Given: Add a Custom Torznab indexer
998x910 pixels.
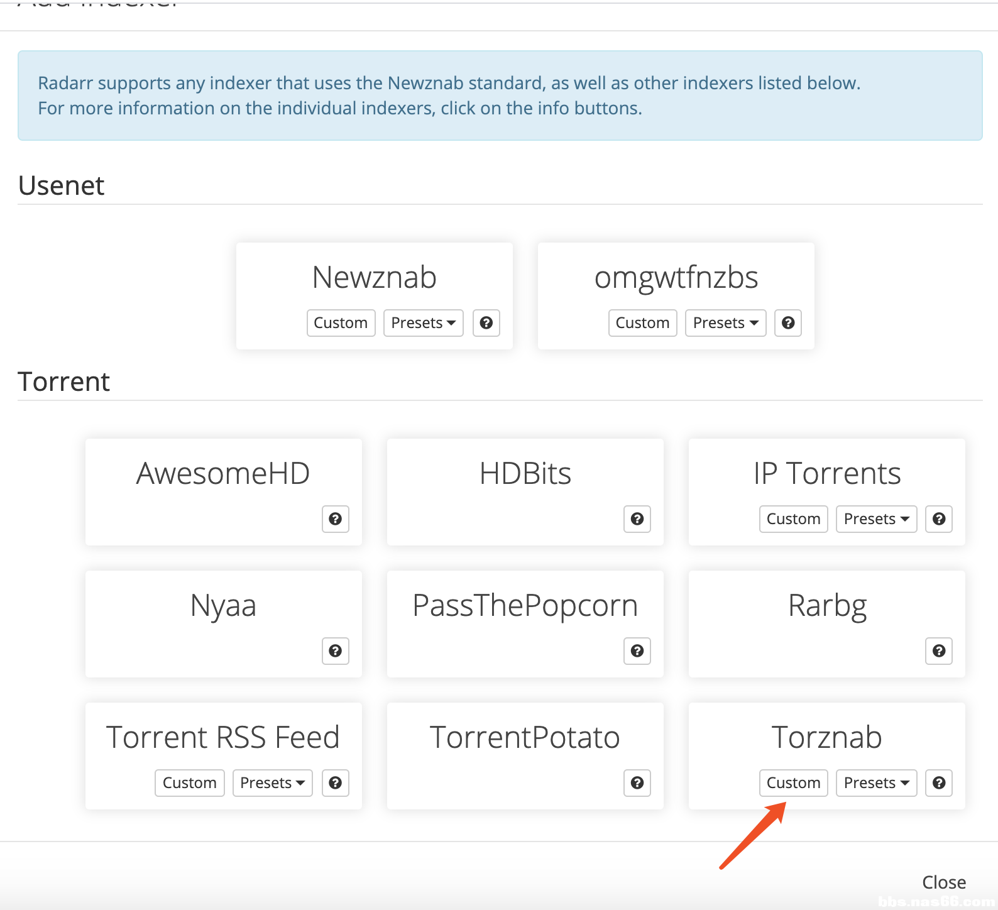Looking at the screenshot, I should [794, 783].
